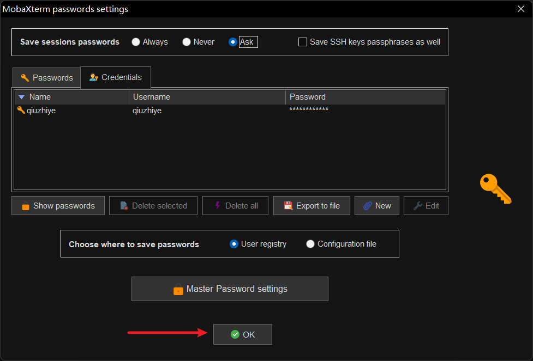
Task: Click the Show passwords button
Action: point(58,206)
